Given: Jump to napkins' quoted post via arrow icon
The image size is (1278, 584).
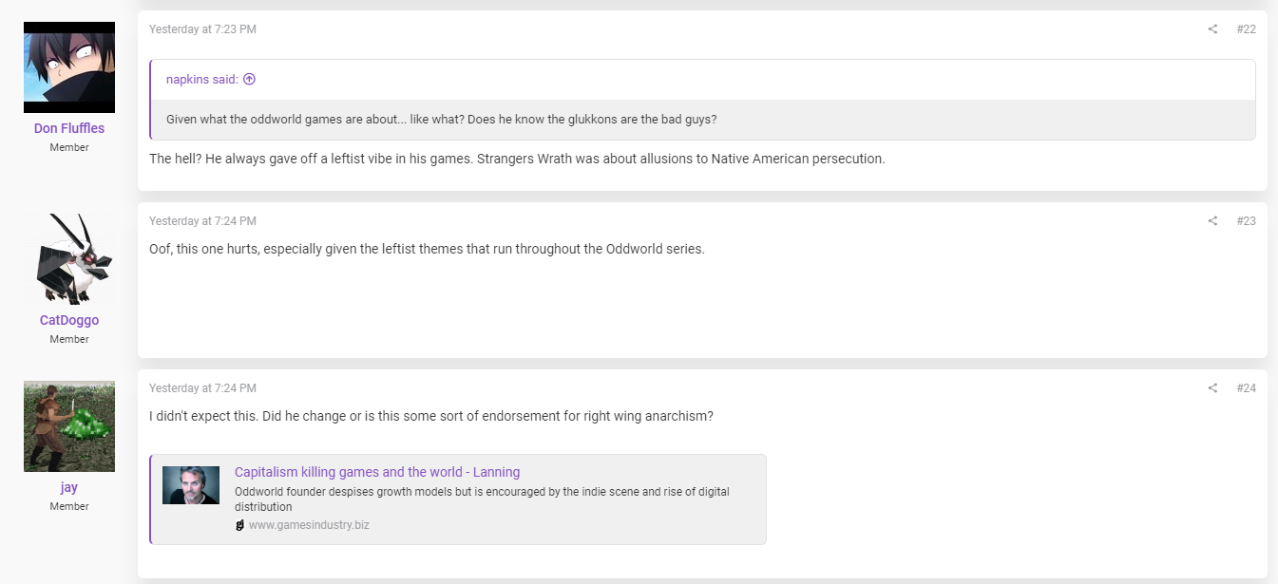Looking at the screenshot, I should 249,80.
